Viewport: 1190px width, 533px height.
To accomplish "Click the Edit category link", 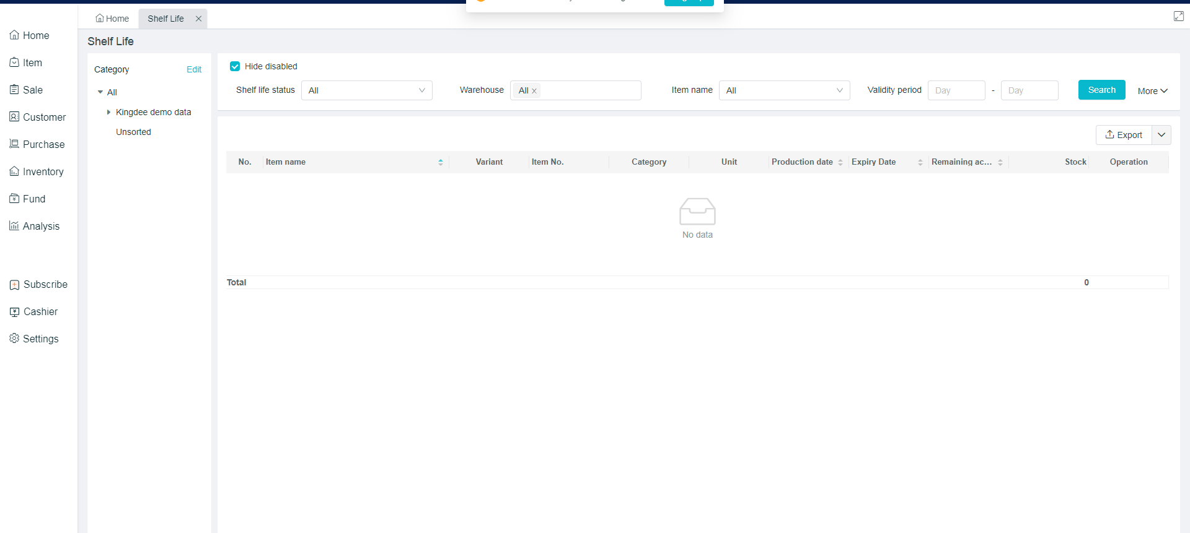I will 194,69.
